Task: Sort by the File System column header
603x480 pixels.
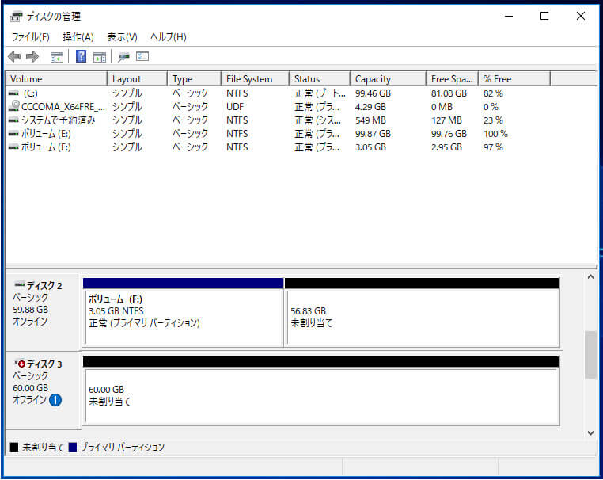Action: pyautogui.click(x=248, y=79)
